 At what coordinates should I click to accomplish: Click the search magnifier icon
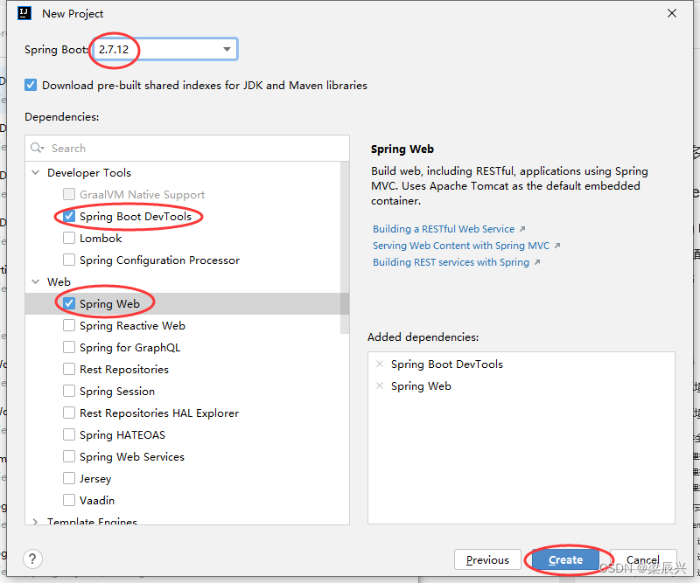tap(37, 148)
